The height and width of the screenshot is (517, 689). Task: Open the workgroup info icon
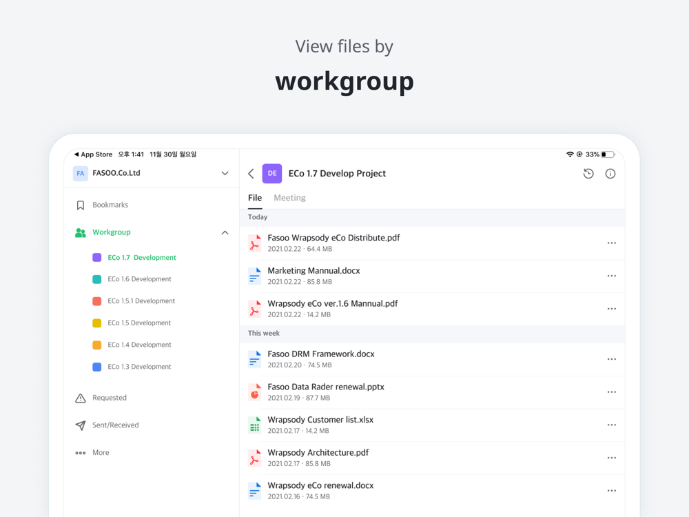(x=610, y=174)
